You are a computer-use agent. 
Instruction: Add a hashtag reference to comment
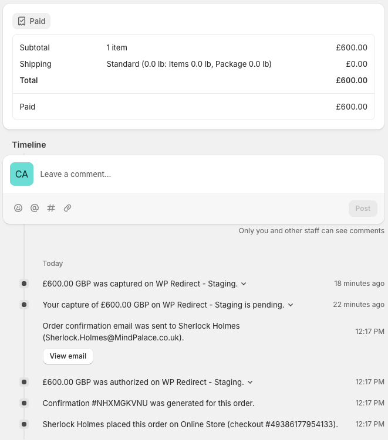(51, 208)
